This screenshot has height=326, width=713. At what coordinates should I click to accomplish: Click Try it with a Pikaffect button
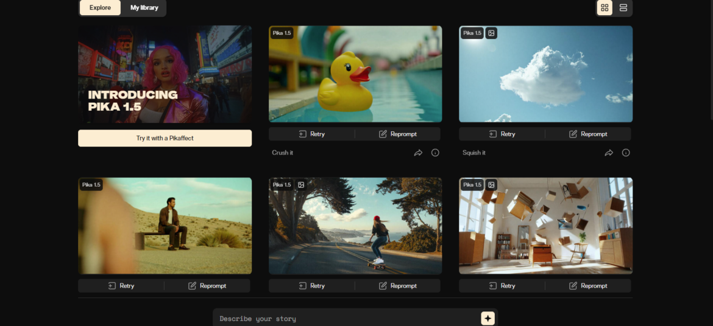click(165, 138)
